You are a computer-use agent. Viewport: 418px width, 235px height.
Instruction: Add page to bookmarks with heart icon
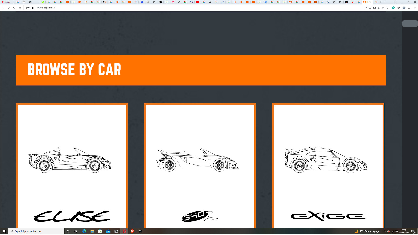pyautogui.click(x=387, y=8)
